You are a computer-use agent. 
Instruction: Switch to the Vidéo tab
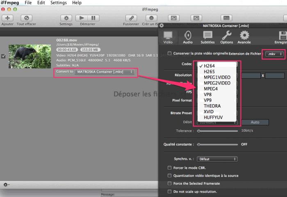(x=168, y=37)
